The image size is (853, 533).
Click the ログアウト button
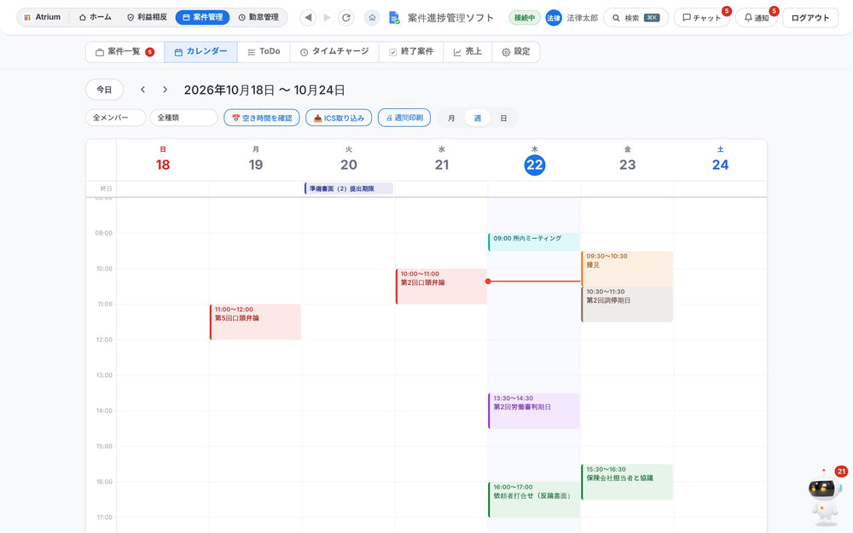pos(810,18)
